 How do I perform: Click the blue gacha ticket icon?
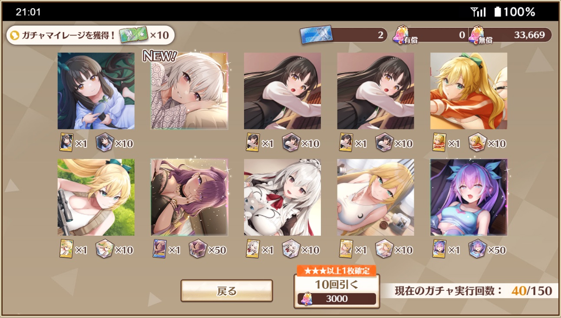click(x=316, y=35)
